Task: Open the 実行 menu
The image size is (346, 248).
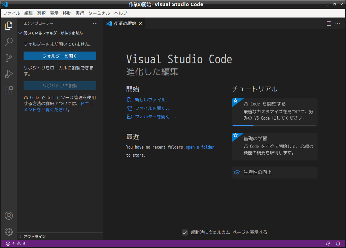Action: (x=80, y=13)
